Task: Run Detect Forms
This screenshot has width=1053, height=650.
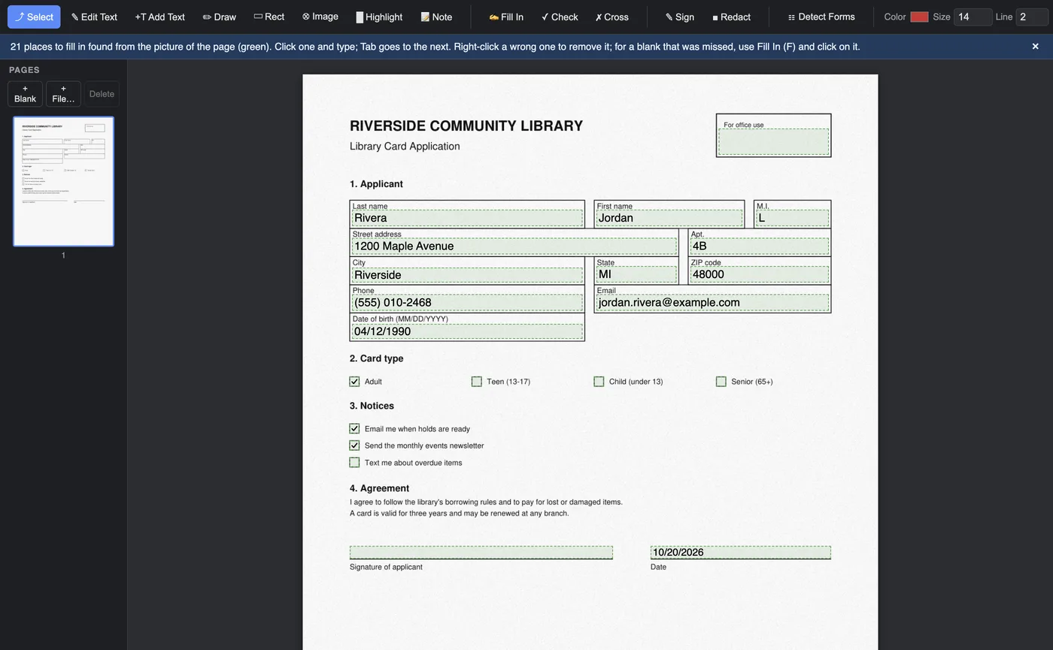Action: tap(821, 17)
